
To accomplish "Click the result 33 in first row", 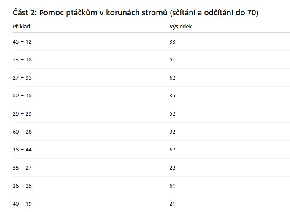I will pyautogui.click(x=172, y=42).
